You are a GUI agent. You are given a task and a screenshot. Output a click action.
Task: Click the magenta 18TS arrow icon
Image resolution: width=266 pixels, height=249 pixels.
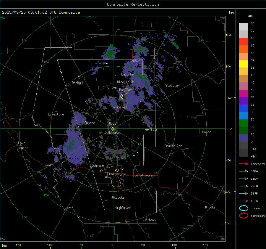click(243, 201)
